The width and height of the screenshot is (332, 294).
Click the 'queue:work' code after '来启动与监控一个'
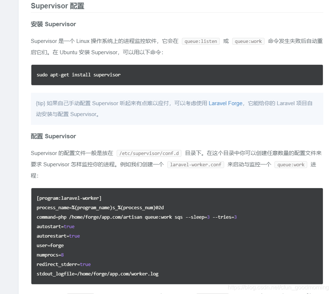coord(291,165)
